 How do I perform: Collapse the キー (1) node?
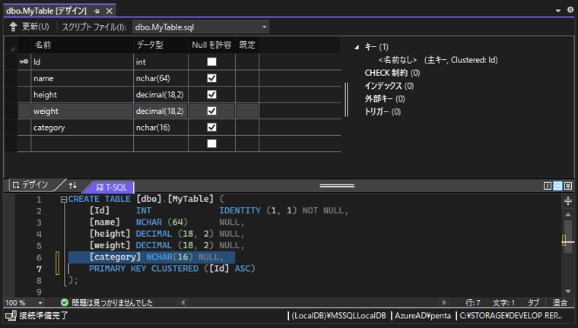tap(357, 47)
